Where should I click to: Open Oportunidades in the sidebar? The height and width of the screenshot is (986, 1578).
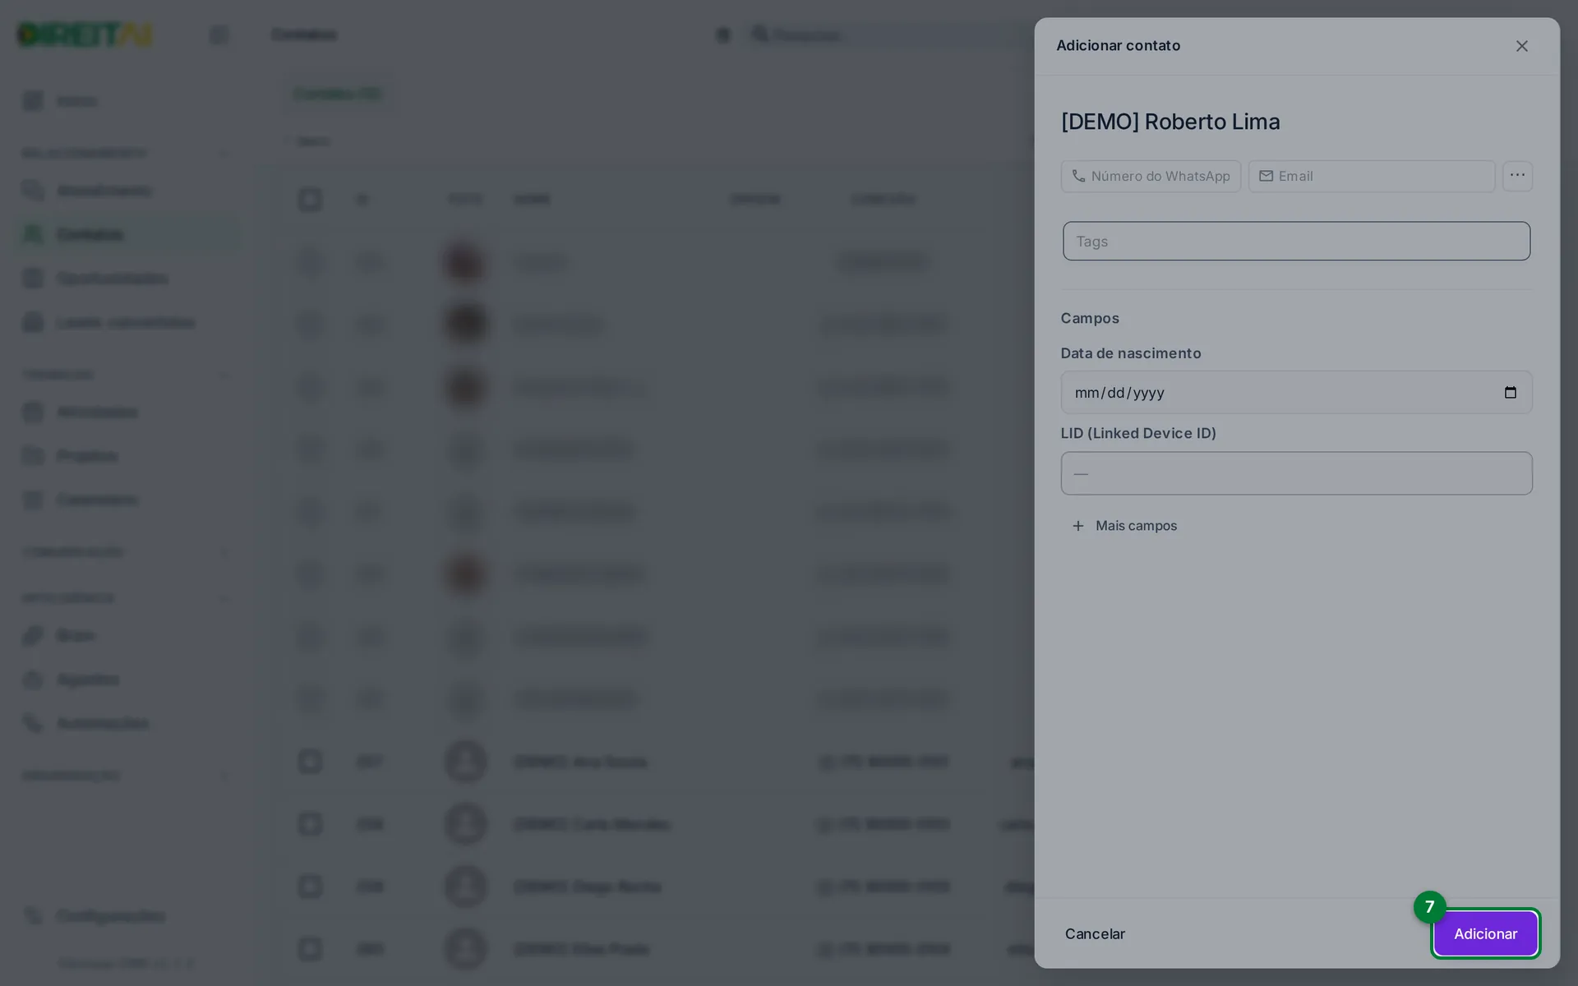[x=112, y=279]
